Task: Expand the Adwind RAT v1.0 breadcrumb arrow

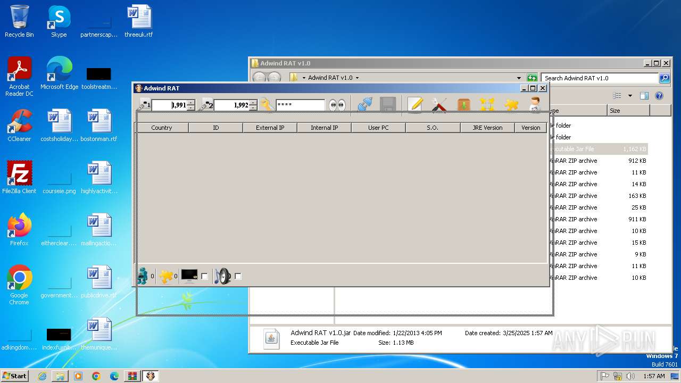Action: tap(357, 78)
